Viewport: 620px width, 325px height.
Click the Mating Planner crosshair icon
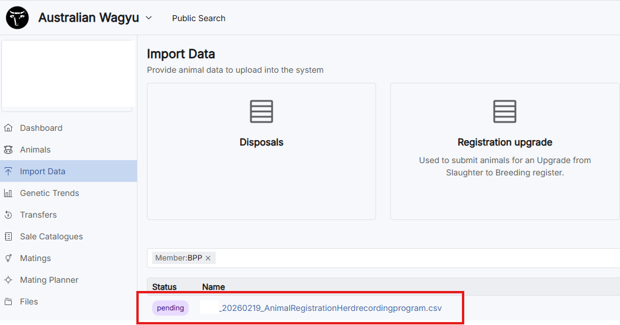[x=8, y=280]
